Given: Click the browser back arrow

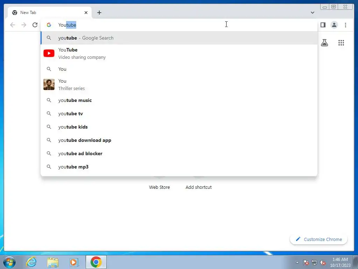Looking at the screenshot, I should 13,25.
